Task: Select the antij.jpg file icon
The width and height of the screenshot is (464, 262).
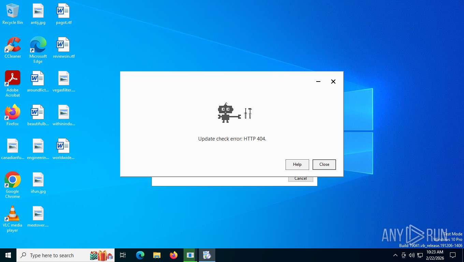Action: 38,14
